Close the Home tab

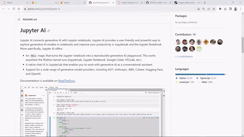(x=27, y=3)
